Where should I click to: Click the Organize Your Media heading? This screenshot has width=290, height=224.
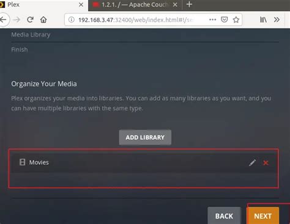pos(44,84)
